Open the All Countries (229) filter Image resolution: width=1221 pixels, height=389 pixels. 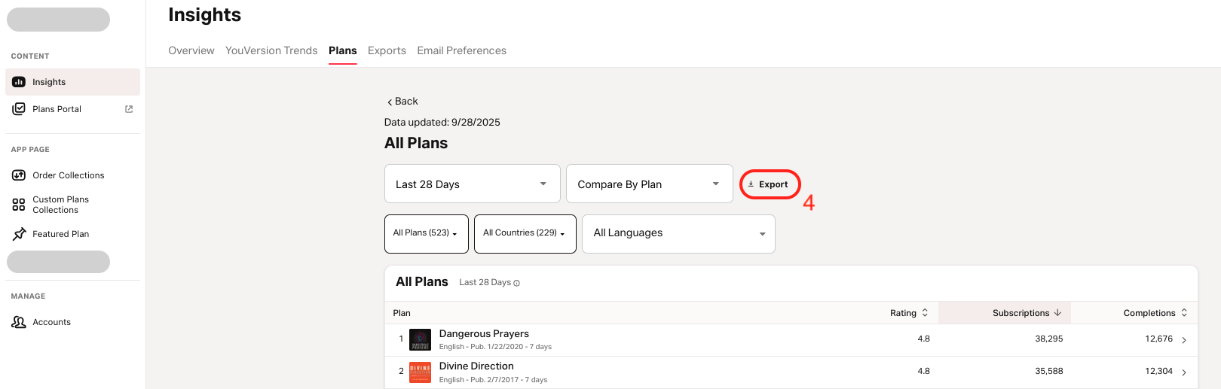pyautogui.click(x=525, y=233)
